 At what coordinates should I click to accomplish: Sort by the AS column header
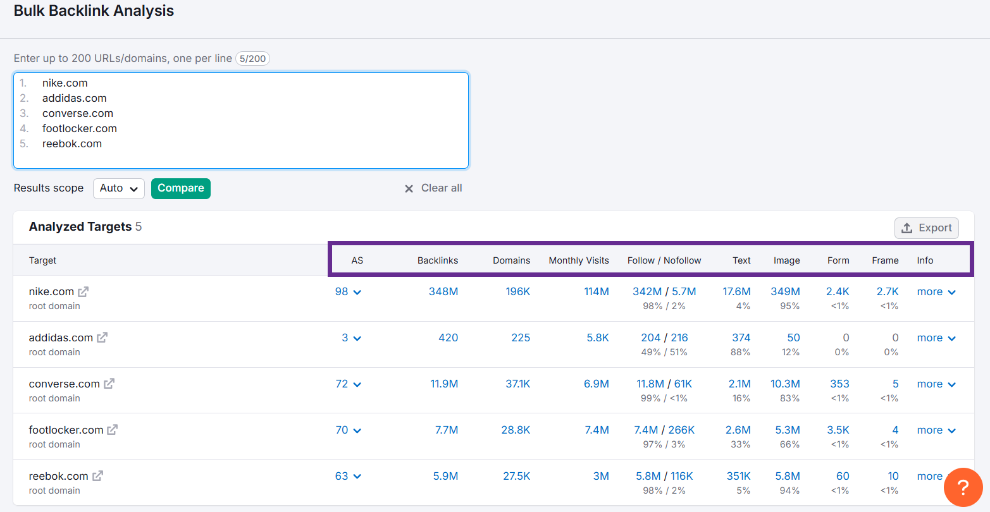(357, 260)
